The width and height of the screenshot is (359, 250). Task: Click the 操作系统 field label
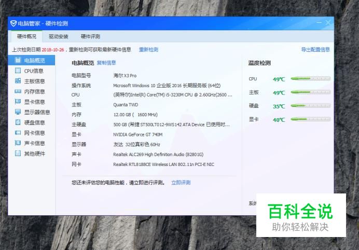[x=81, y=86]
